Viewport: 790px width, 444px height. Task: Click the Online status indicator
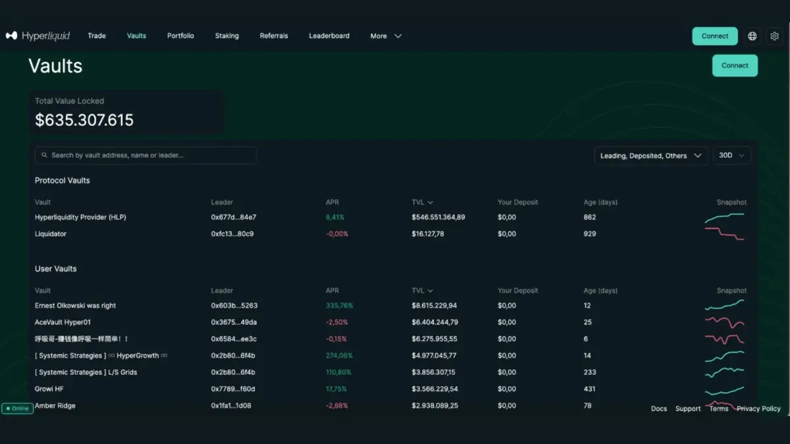pos(17,408)
